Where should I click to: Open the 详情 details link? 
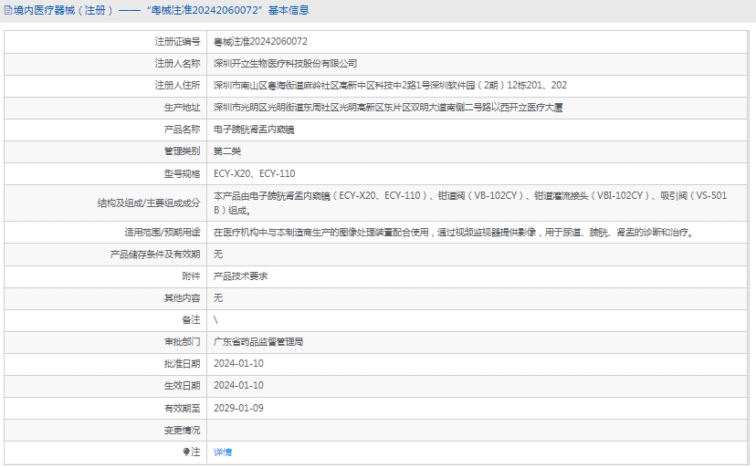point(223,452)
